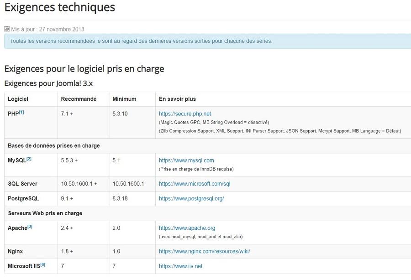Viewport: 411px width, 280px height.
Task: Click PostgreSQL recommended value '9.1 +'
Action: 67,198
